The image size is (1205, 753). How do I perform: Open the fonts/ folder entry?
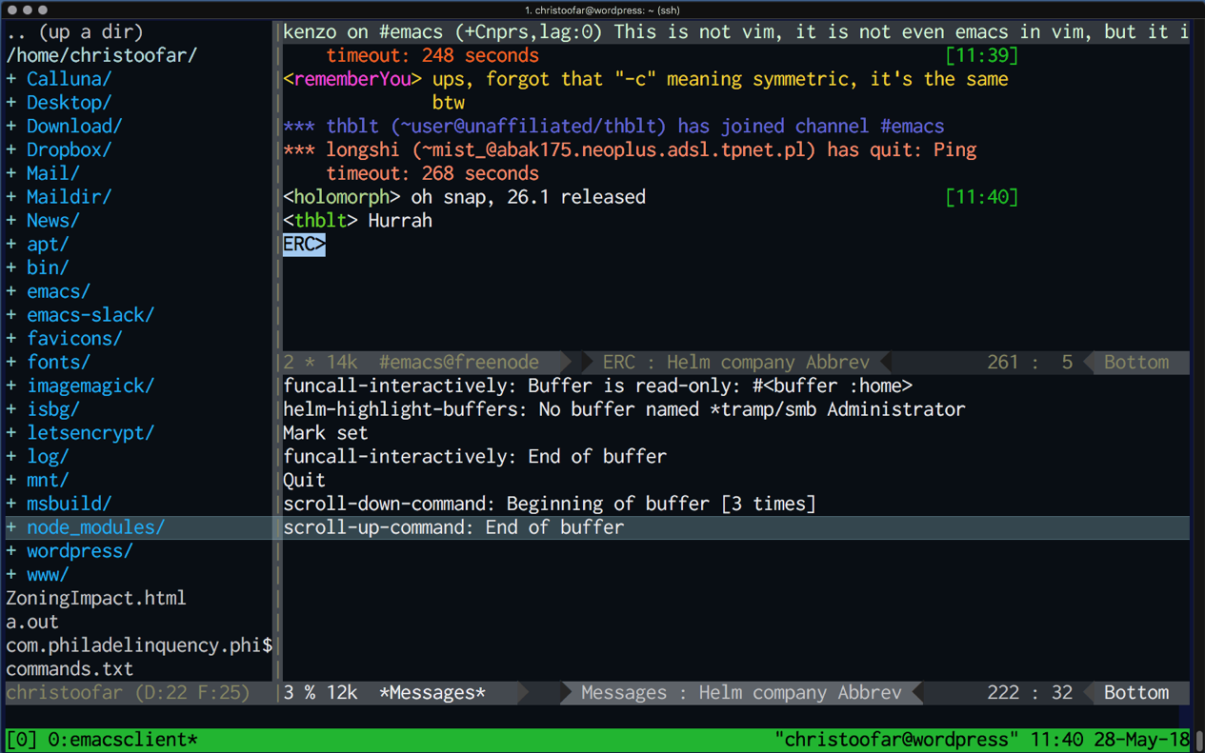click(x=58, y=363)
